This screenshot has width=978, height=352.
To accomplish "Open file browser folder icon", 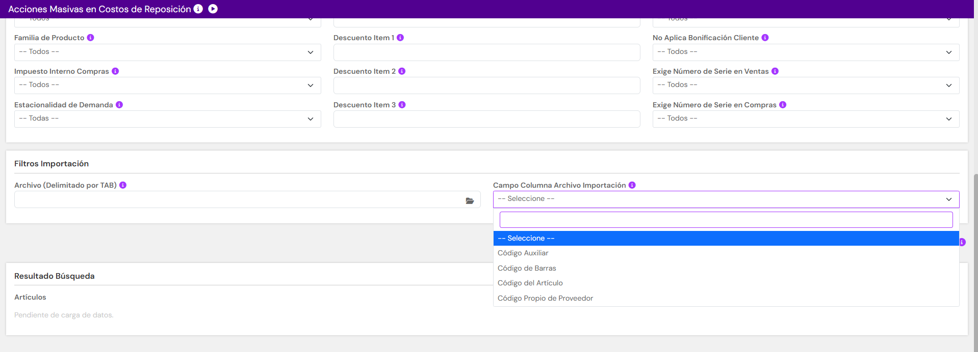I will click(470, 201).
